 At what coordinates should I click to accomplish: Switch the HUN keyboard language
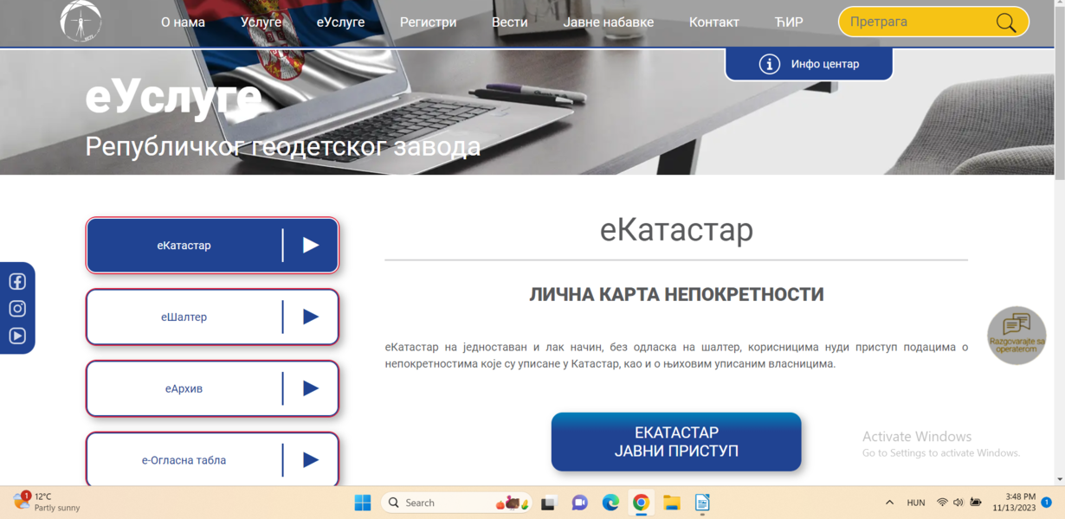[916, 503]
